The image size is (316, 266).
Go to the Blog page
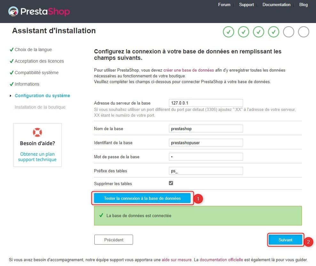point(303,4)
